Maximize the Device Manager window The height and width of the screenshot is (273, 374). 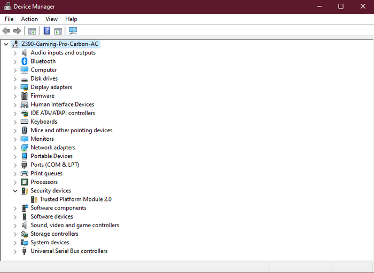(341, 6)
